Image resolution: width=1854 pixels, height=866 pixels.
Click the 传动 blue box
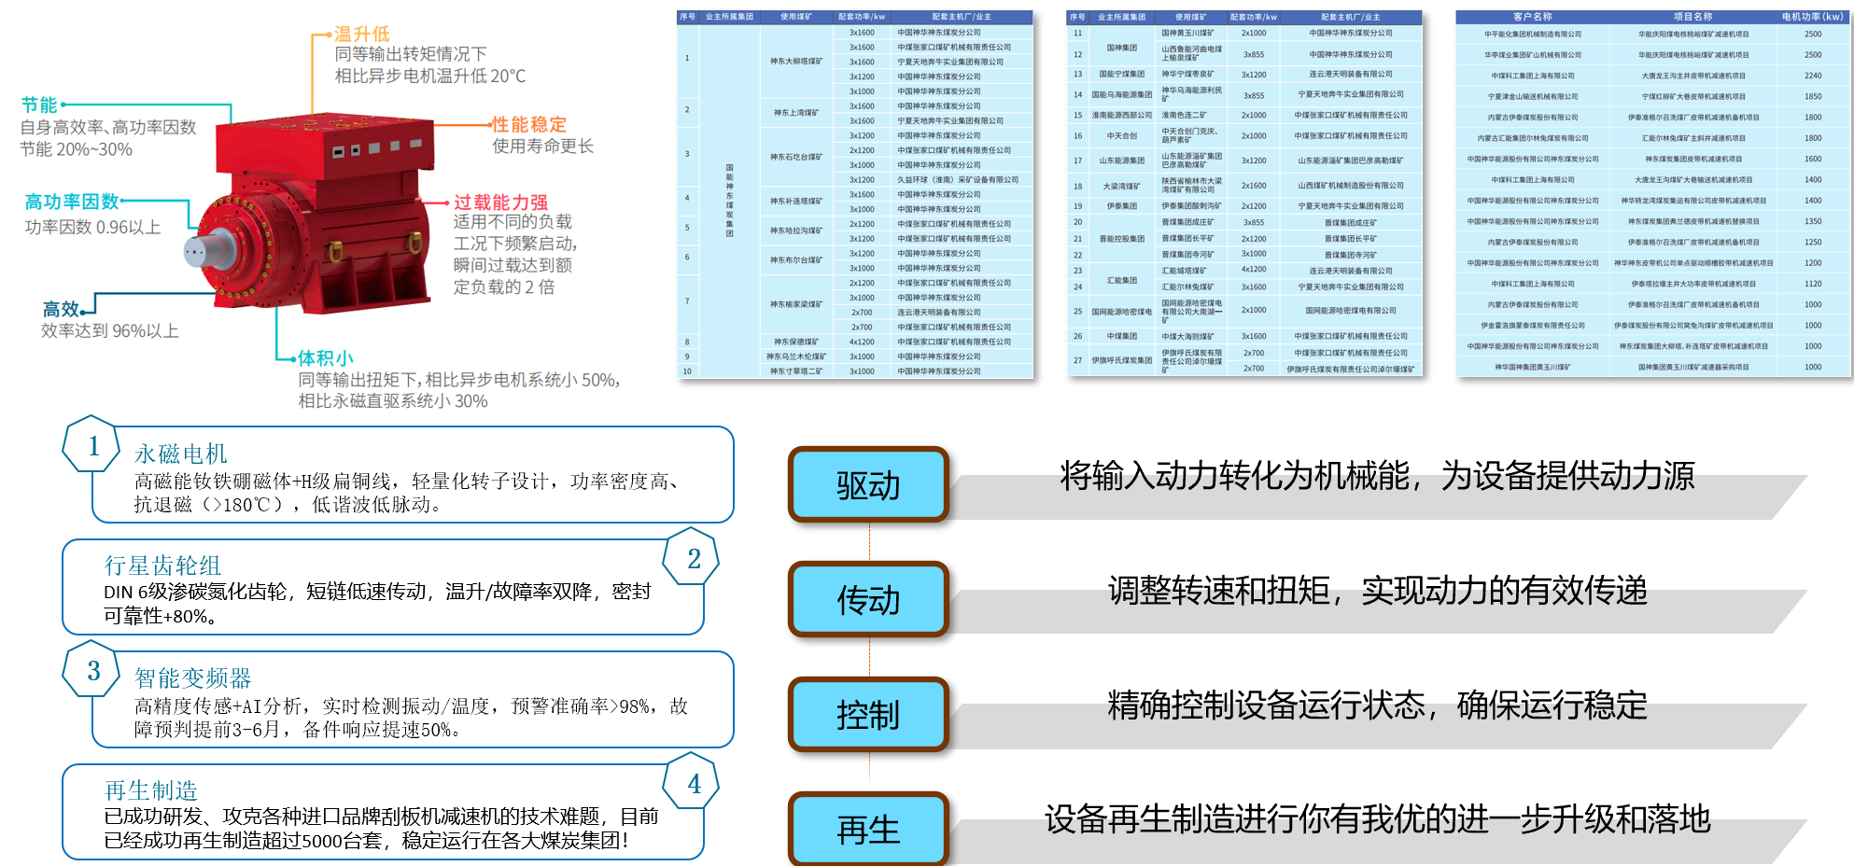[868, 599]
